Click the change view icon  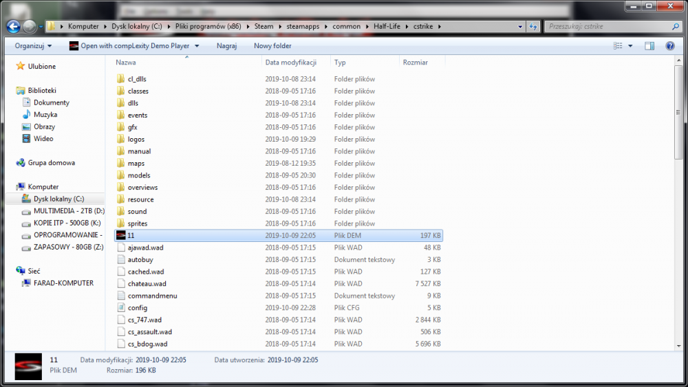pos(618,45)
